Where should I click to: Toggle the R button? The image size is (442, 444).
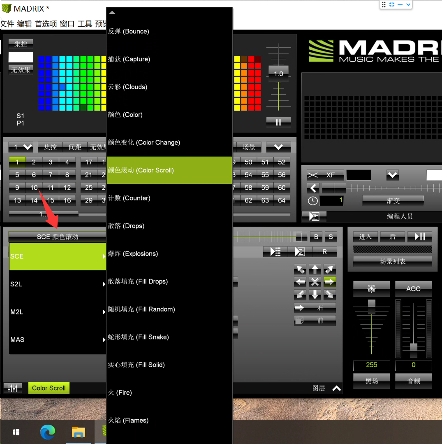click(x=324, y=252)
